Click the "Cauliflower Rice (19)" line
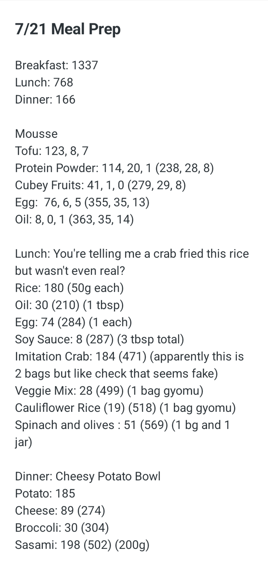Screen dimensions: 268x566 pos(125,408)
